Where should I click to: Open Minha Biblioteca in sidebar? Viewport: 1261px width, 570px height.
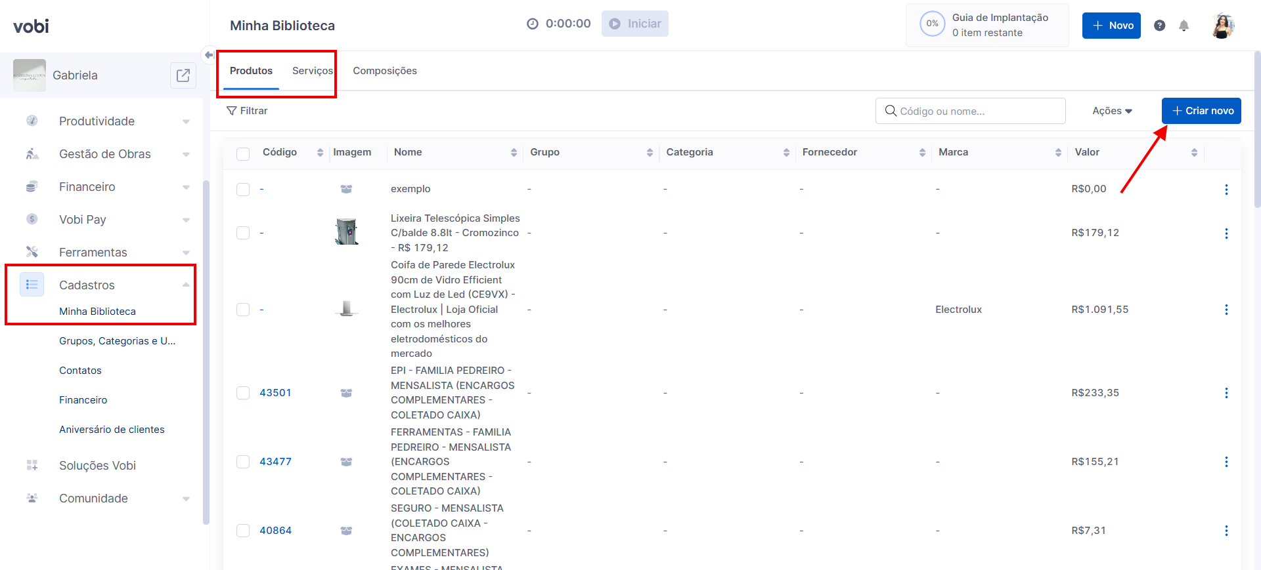click(97, 312)
